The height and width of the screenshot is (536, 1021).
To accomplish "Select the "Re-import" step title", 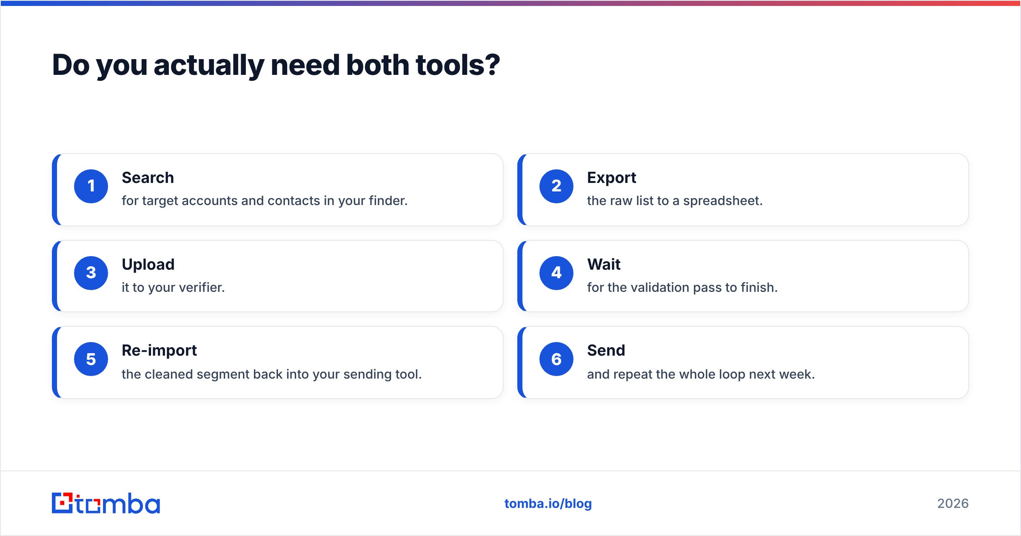I will point(159,351).
